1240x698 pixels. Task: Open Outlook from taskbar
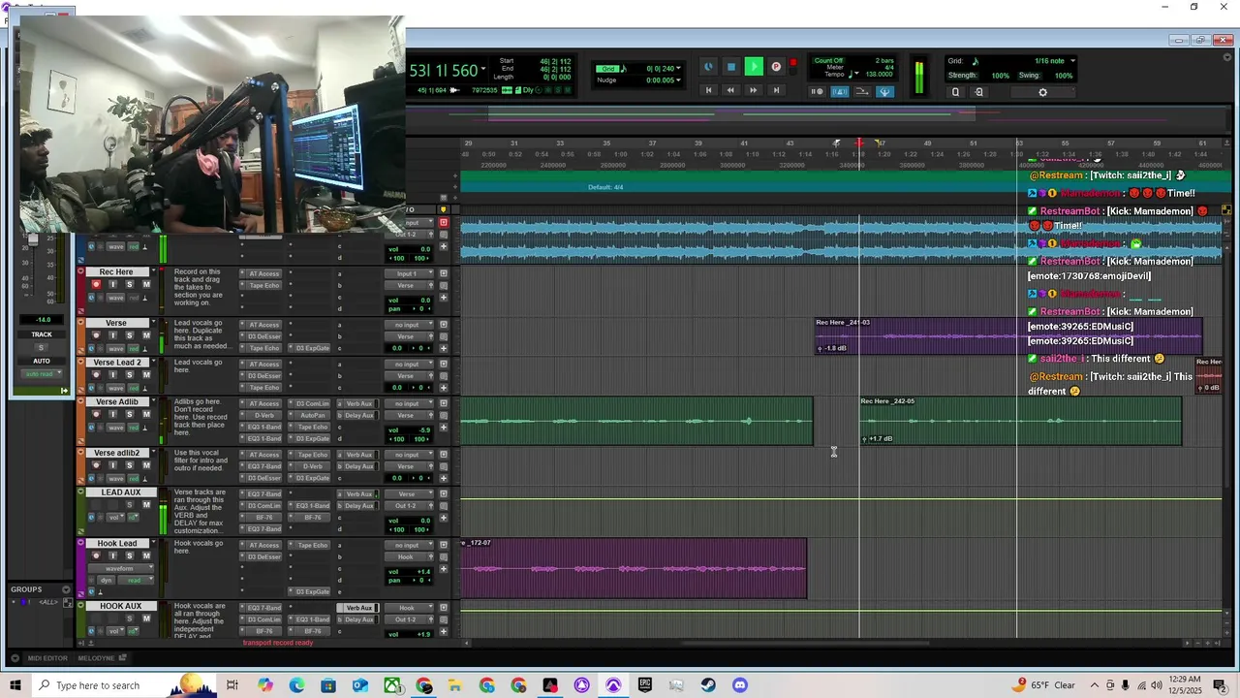point(360,685)
